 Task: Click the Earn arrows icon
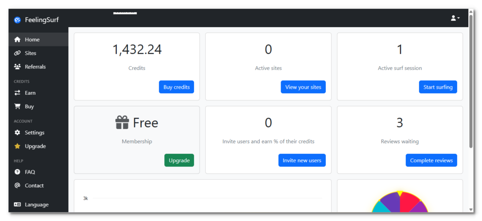(17, 93)
